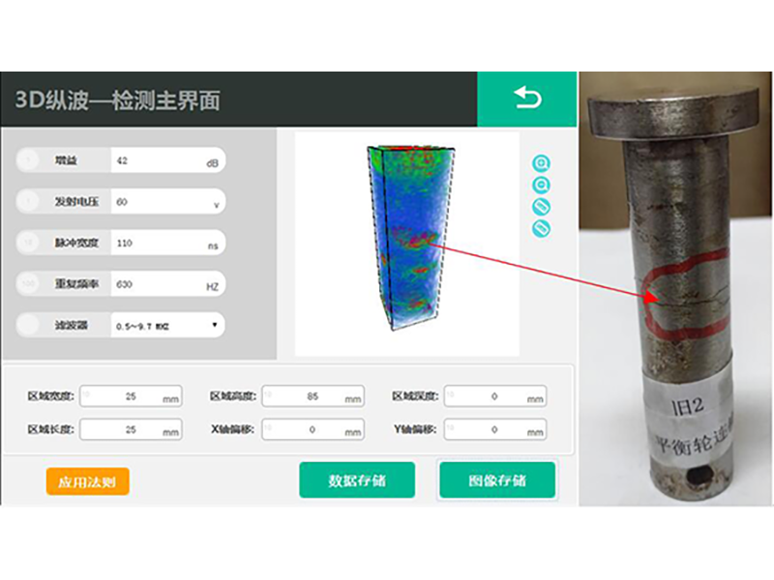Focus the 区域宽度 input field

[x=131, y=396]
